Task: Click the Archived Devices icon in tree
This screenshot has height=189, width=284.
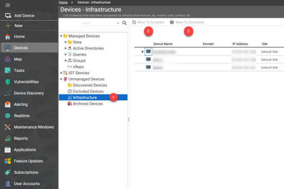Action: coord(70,104)
